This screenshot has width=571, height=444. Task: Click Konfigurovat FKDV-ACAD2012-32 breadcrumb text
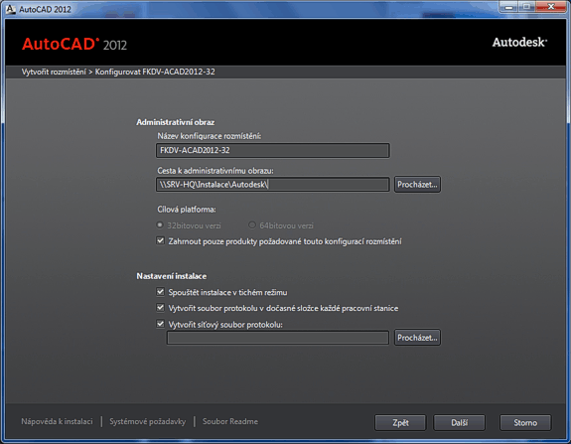pos(155,72)
